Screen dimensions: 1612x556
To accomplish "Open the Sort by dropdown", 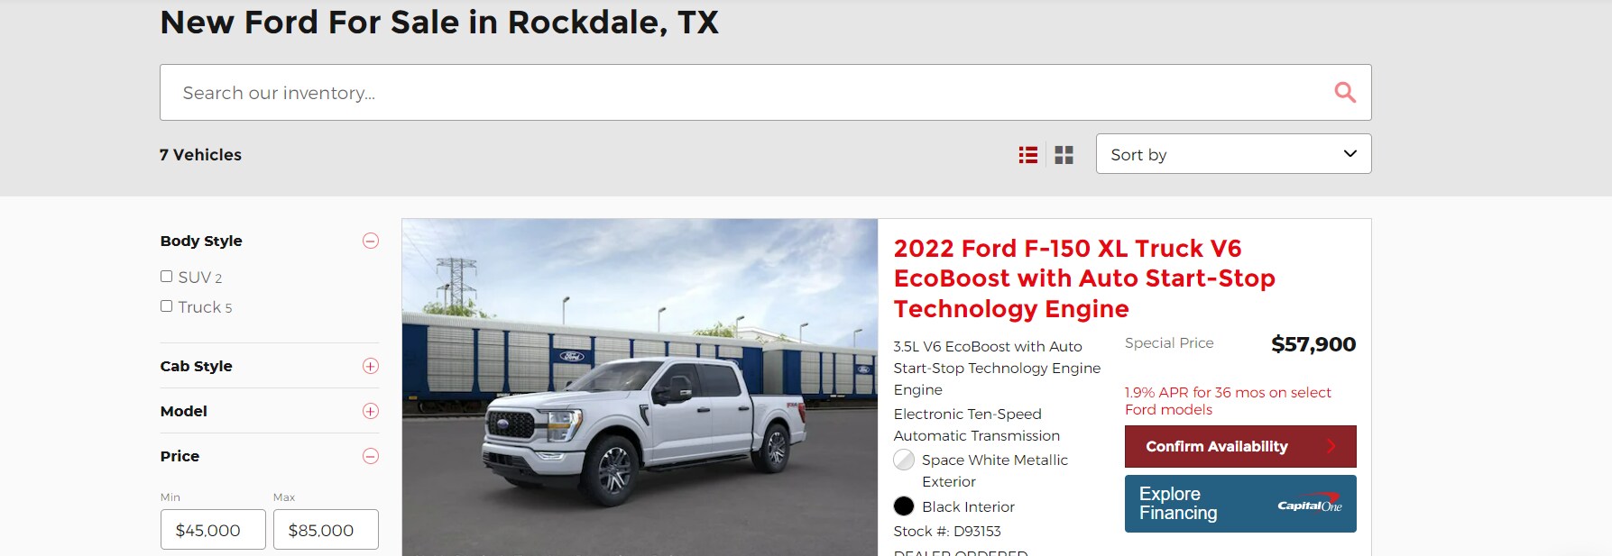I will coord(1233,154).
